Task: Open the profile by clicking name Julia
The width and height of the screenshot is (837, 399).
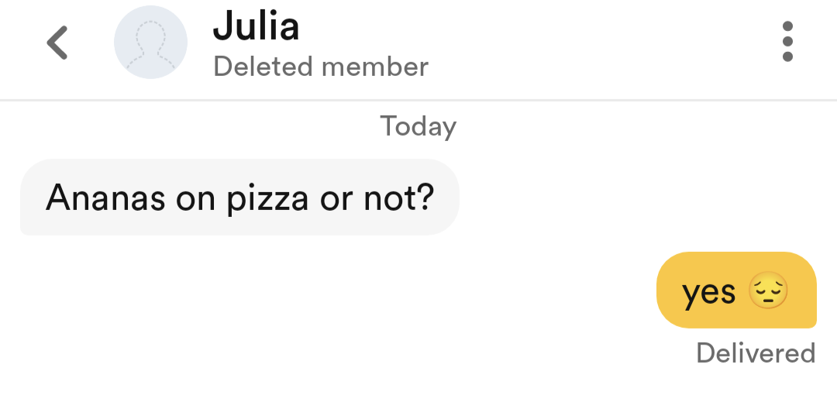Action: point(256,26)
